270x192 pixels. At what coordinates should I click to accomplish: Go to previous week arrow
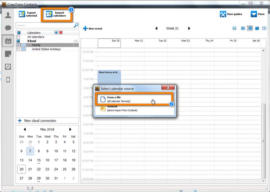(x=156, y=28)
